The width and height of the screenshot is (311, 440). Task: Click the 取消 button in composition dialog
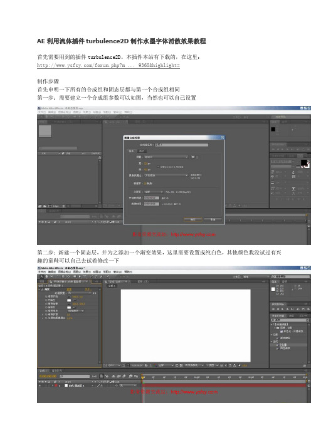point(213,219)
